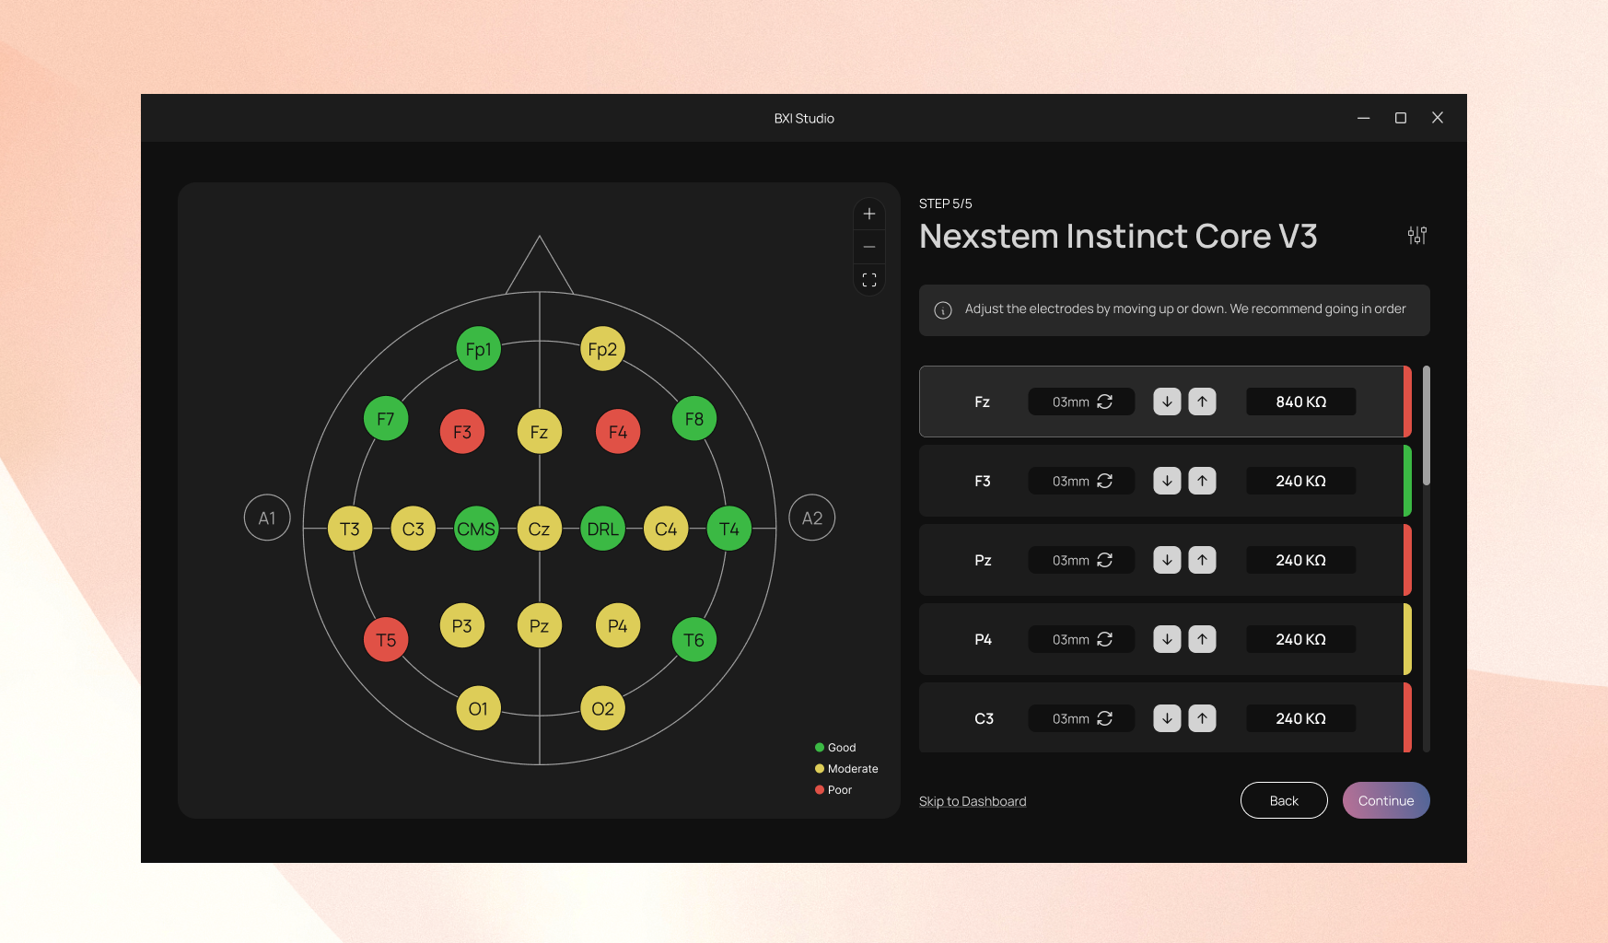The width and height of the screenshot is (1608, 943).
Task: Move the Fz electrode down
Action: (x=1167, y=402)
